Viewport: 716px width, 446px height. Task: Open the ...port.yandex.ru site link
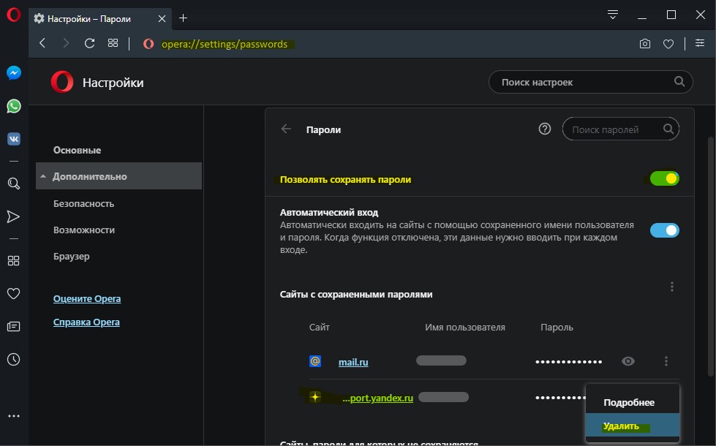[377, 398]
